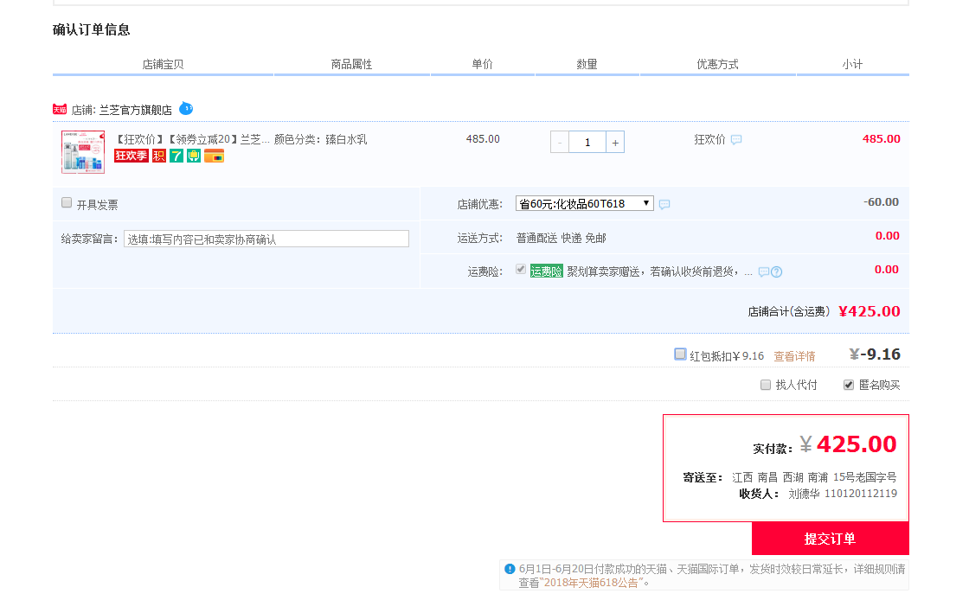Click the product title 【狂欢价】【领券立减20】
Image resolution: width=969 pixels, height=600 pixels.
(193, 139)
